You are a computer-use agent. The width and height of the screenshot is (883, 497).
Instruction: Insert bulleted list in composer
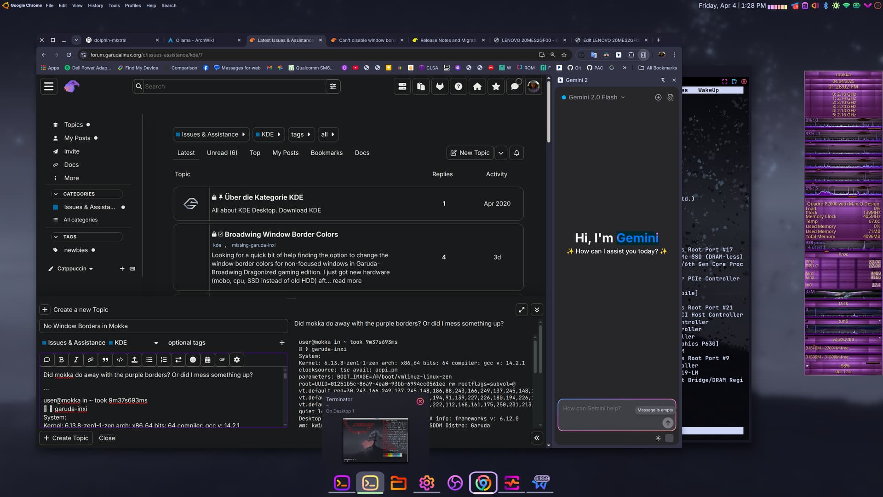(149, 360)
